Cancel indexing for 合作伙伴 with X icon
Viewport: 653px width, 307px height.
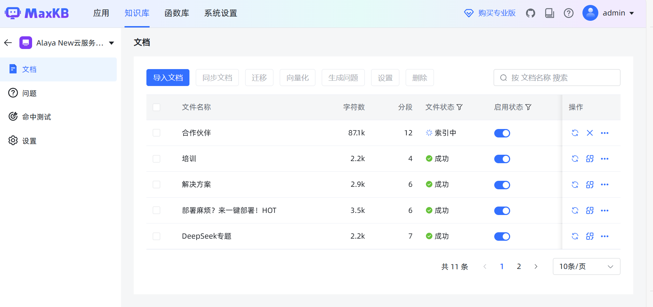589,133
